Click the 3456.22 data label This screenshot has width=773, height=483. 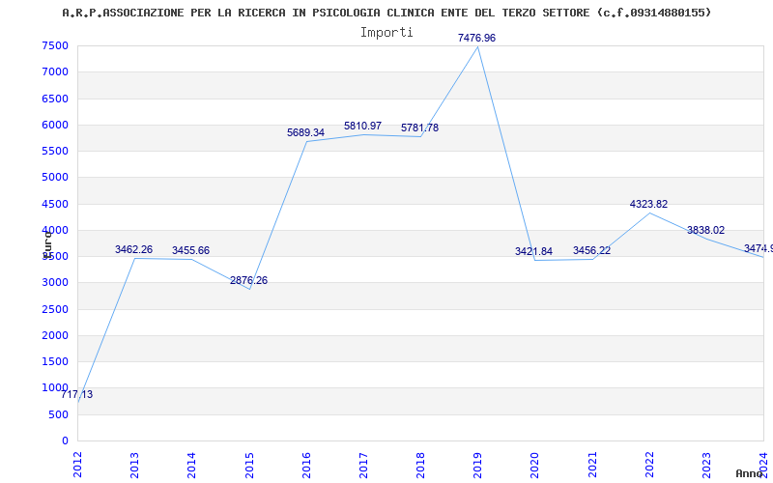pos(591,250)
